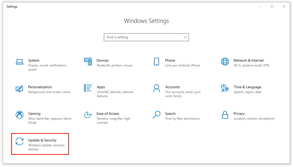Open Ease of Access settings
This screenshot has height=167, width=293.
coord(108,114)
